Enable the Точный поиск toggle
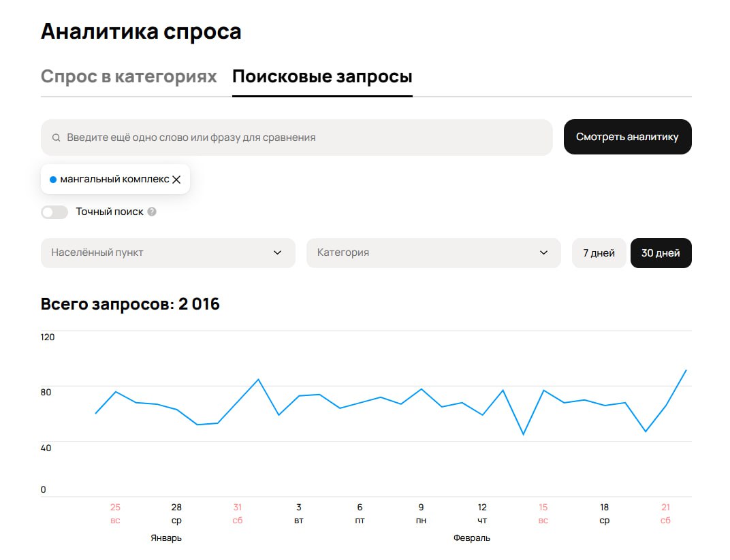 click(x=54, y=212)
